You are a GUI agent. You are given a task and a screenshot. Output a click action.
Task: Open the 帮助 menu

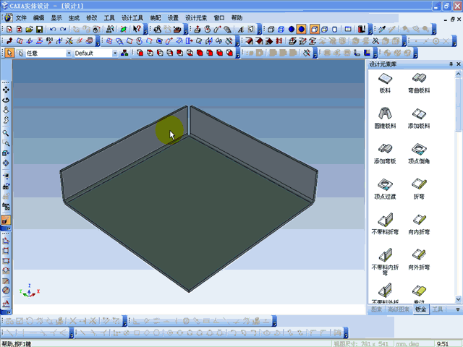(x=237, y=18)
